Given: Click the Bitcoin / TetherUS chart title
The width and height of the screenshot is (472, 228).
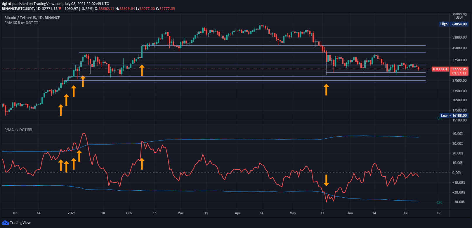Looking at the screenshot, I should click(32, 18).
